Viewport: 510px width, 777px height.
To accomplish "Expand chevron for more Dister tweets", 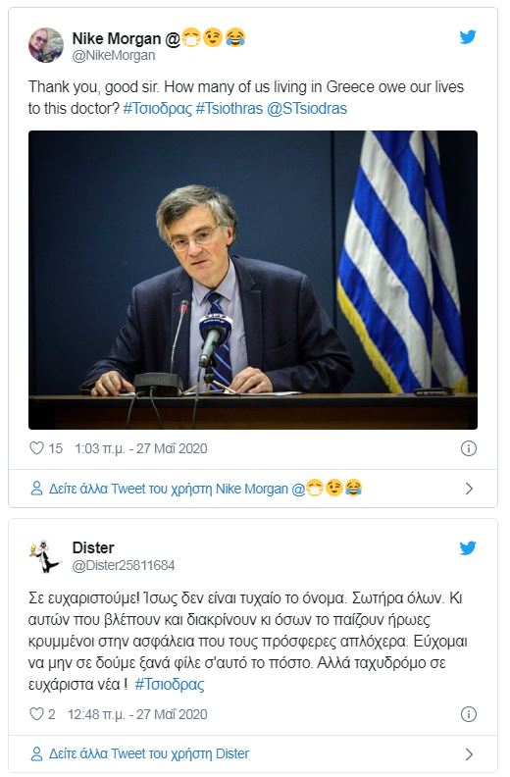I will pyautogui.click(x=469, y=754).
